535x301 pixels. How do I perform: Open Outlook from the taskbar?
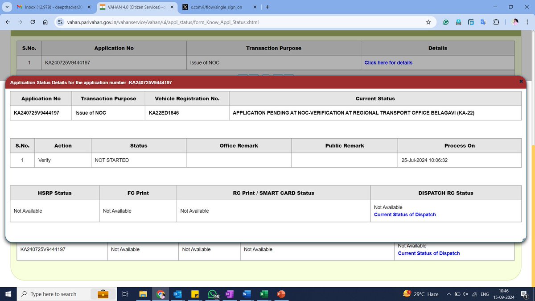pos(177,294)
